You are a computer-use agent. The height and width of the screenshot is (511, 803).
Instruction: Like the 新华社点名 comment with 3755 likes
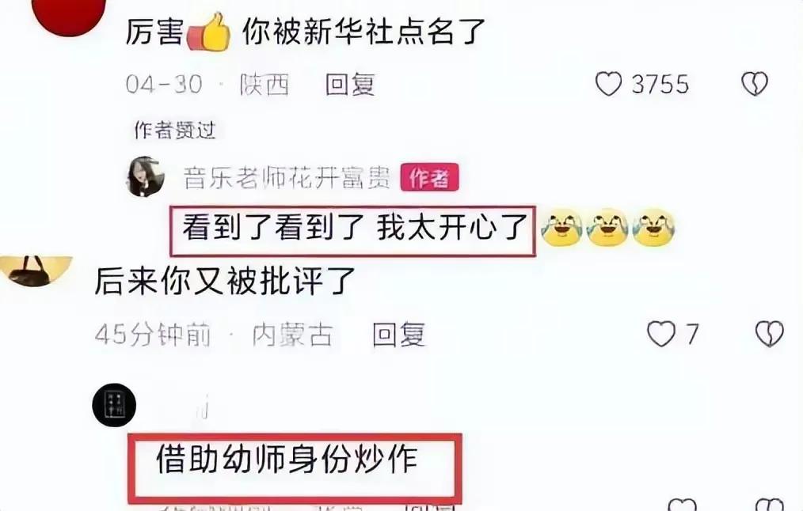pyautogui.click(x=608, y=84)
